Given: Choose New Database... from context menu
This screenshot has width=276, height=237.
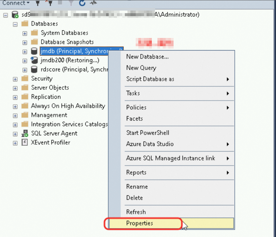Looking at the screenshot, I should [171, 57].
